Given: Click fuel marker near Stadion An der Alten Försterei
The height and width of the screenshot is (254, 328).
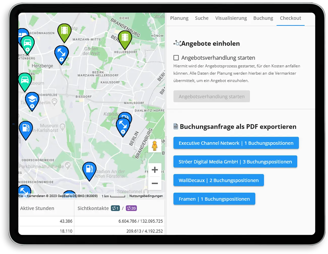Looking at the screenshot, I should (89, 170).
